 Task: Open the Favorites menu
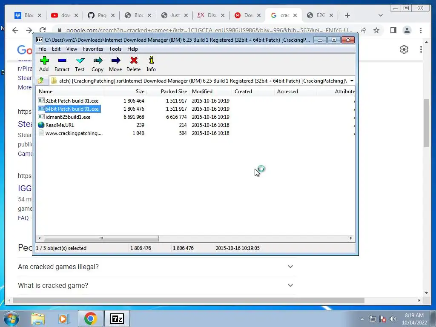pyautogui.click(x=93, y=49)
